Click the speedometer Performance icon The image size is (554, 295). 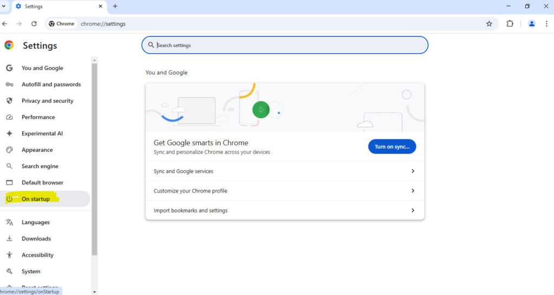(10, 117)
